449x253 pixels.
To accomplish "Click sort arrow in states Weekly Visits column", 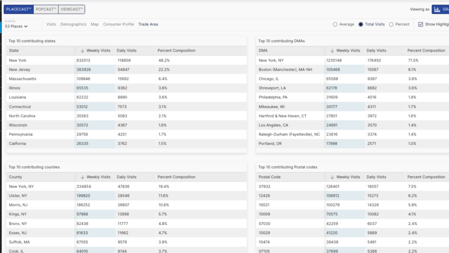I will [x=82, y=51].
